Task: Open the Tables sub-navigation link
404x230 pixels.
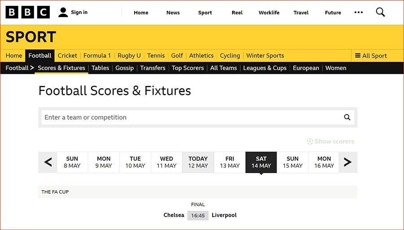Action: [x=100, y=68]
